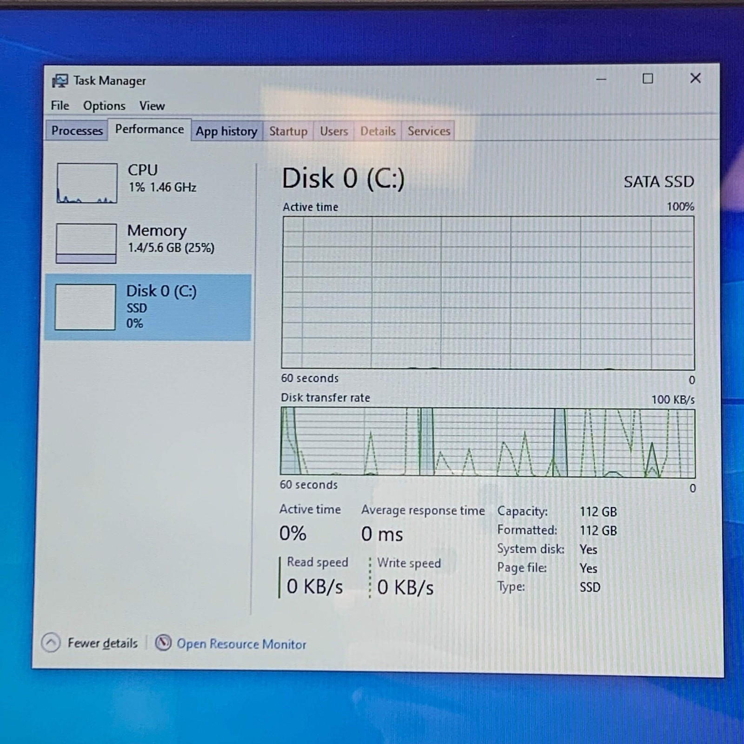Click the Resource Monitor gauge icon
This screenshot has height=744, width=744.
(163, 643)
